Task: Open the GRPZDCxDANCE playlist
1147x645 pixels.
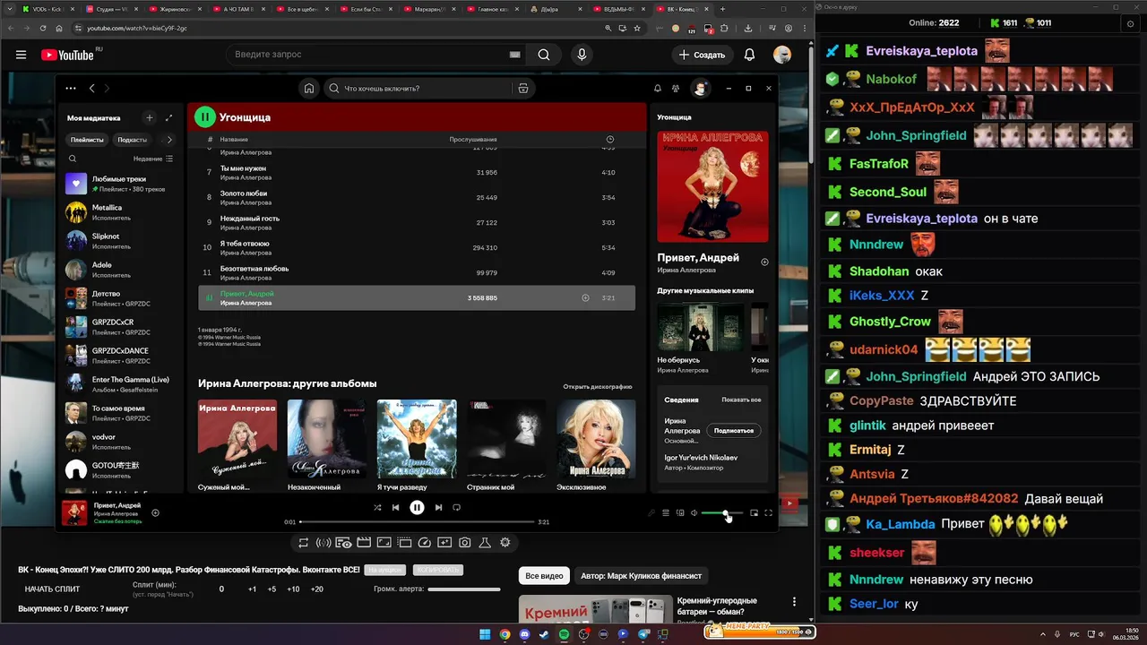Action: pos(120,356)
